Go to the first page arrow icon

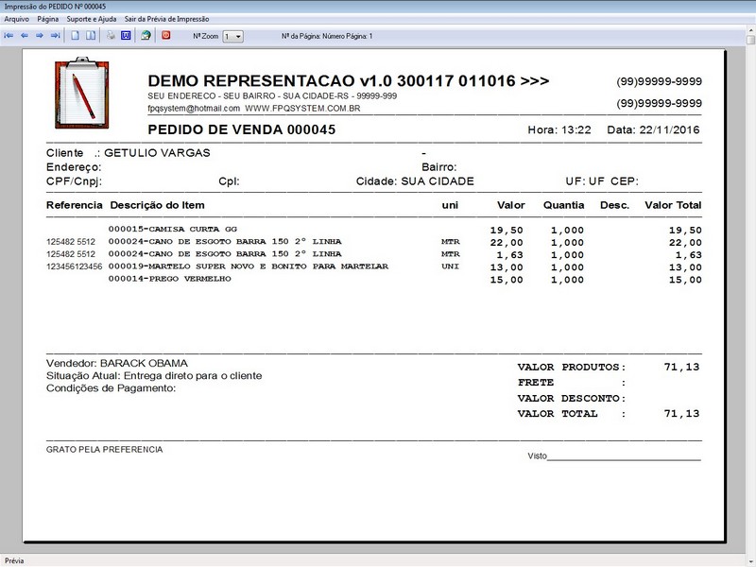pyautogui.click(x=9, y=36)
